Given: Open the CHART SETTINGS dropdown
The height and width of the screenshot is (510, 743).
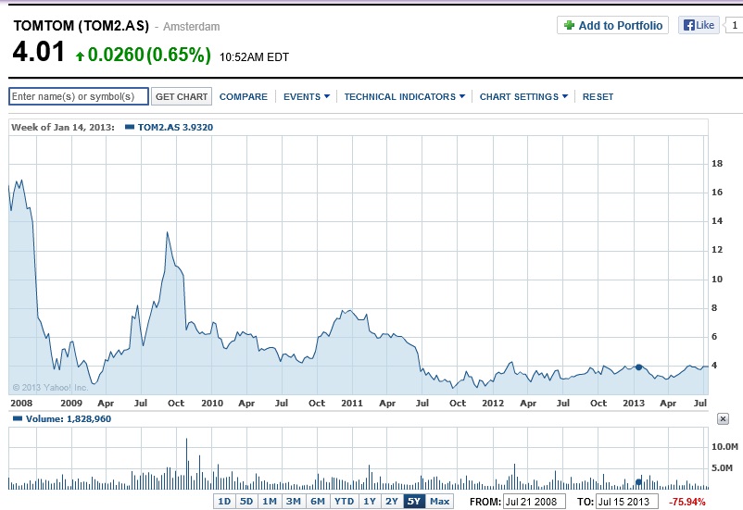Looking at the screenshot, I should pos(523,96).
